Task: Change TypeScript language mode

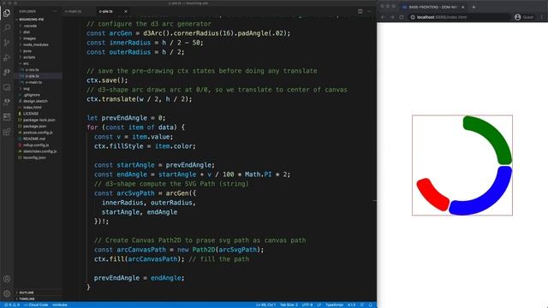Action: [x=334, y=305]
